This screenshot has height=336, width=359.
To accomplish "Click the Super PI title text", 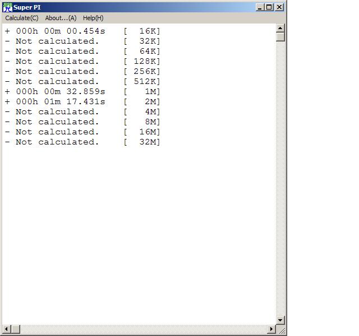I will pos(27,7).
